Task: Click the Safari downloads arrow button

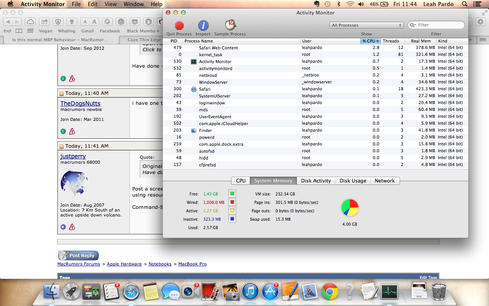Action: (x=481, y=22)
